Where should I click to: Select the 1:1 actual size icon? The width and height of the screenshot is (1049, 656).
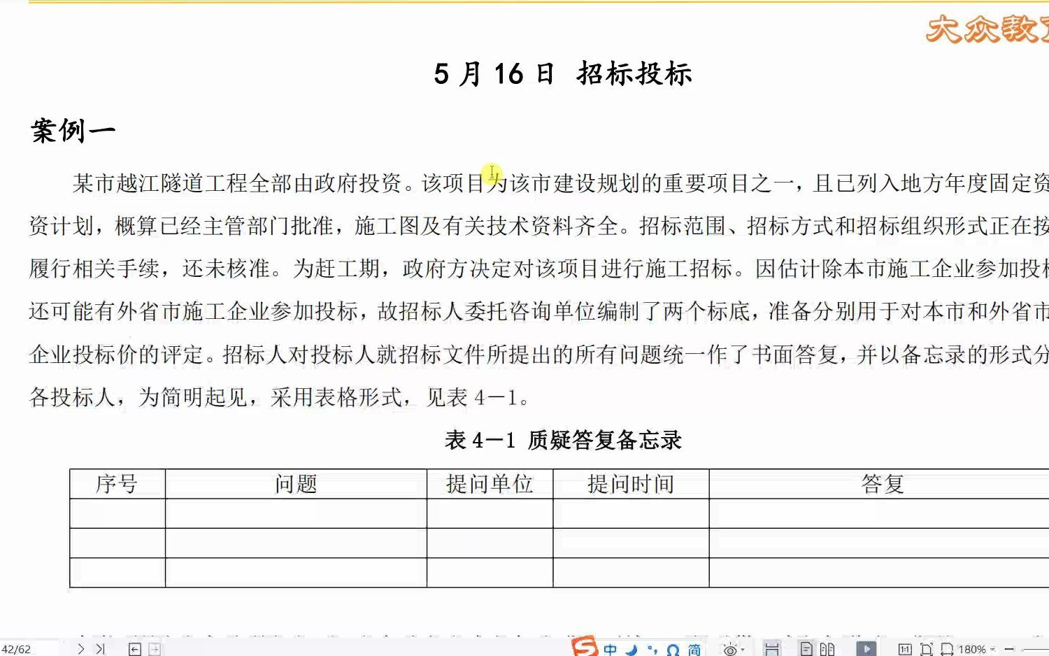tap(906, 648)
